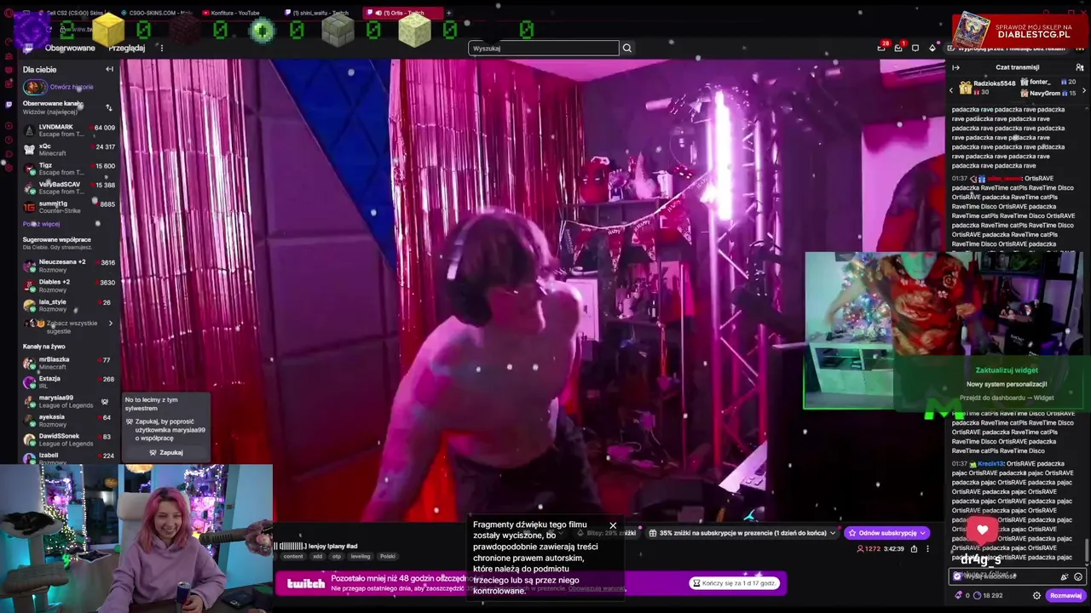Show previous gift leaderboard entries

tap(951, 89)
